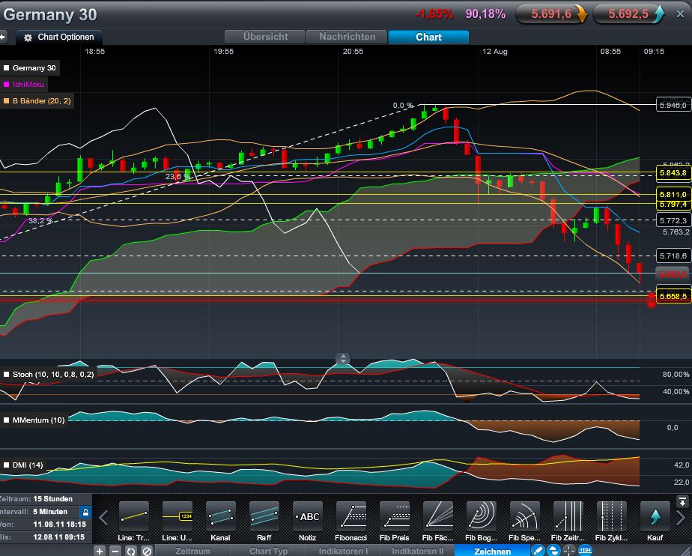This screenshot has height=556, width=692.
Task: Toggle the IchiMoku indicator legend box
Action: [x=6, y=85]
